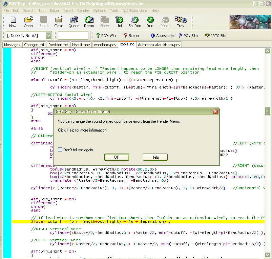Open the File menu
This screenshot has width=272, height=259.
[x=6, y=11]
